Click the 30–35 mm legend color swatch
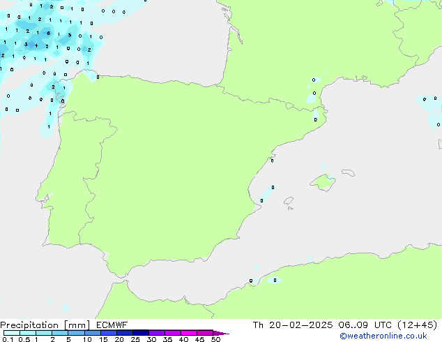442x342 pixels. click(156, 333)
